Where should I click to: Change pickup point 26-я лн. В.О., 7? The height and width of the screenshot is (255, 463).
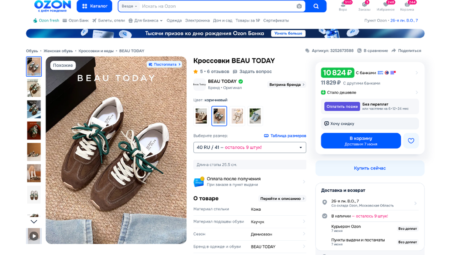click(x=404, y=20)
